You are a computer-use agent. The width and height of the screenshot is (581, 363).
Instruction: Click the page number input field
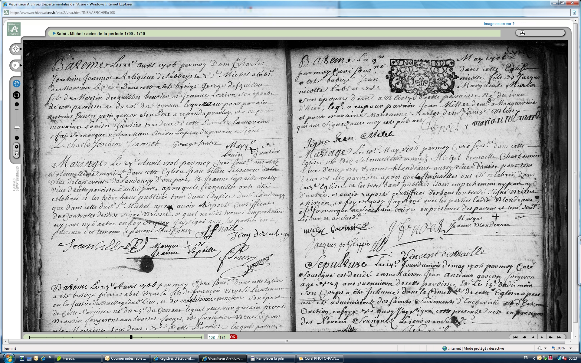click(x=212, y=337)
